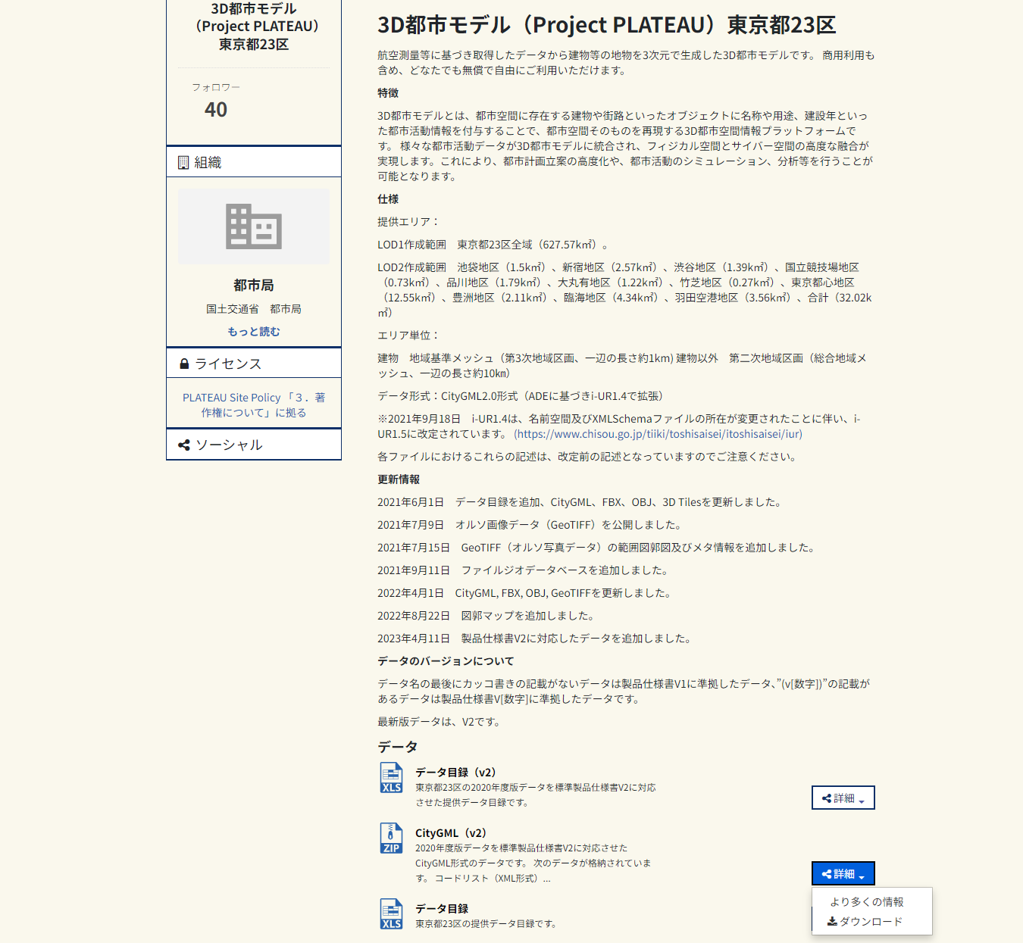Click the 組織 section building icon
Screen dimensions: 1023x943
coord(183,162)
